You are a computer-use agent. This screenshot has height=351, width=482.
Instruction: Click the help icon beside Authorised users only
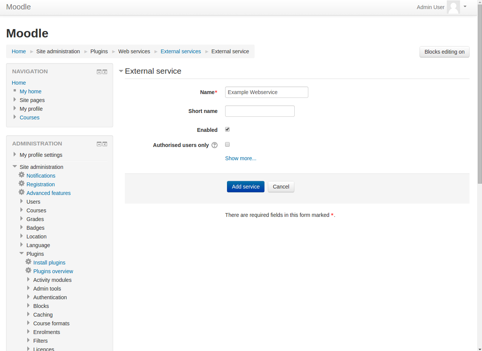coord(215,145)
